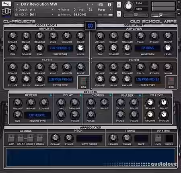Click phaser SPEED knob
The width and height of the screenshot is (181, 173).
tap(134, 103)
